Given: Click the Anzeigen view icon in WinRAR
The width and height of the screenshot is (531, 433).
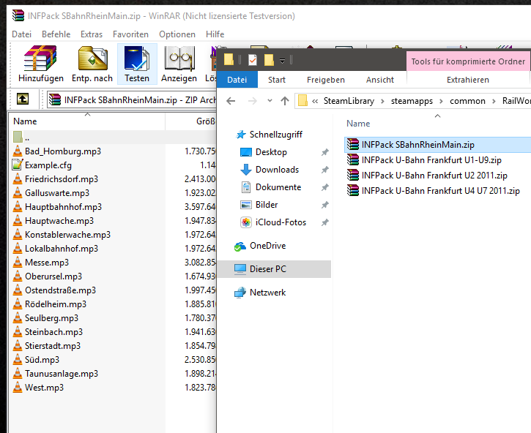Looking at the screenshot, I should pyautogui.click(x=179, y=64).
